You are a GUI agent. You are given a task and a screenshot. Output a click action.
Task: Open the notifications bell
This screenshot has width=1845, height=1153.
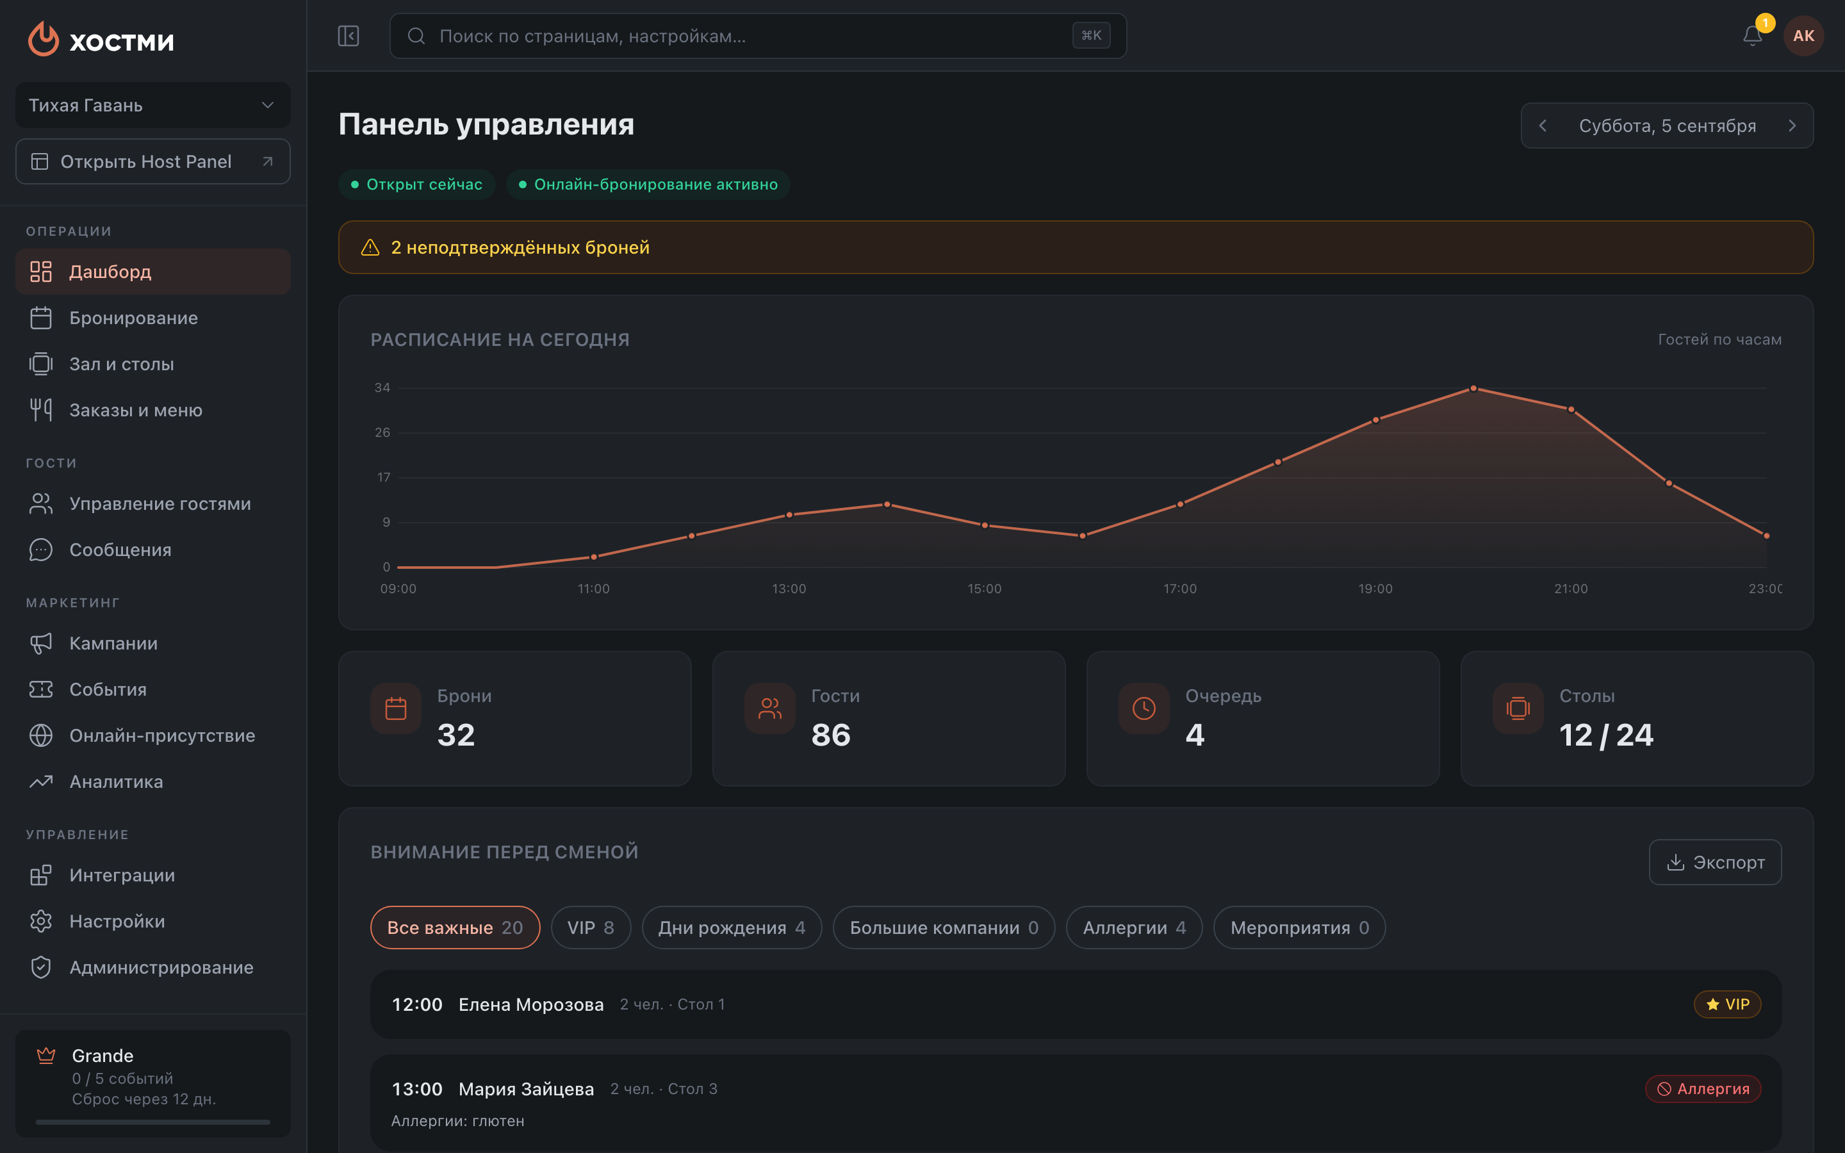[x=1752, y=36]
